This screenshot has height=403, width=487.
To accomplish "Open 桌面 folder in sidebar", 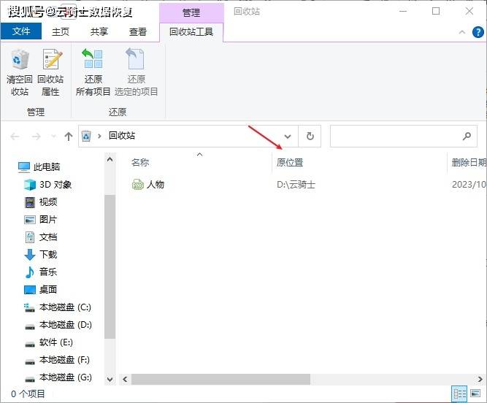I will point(41,290).
